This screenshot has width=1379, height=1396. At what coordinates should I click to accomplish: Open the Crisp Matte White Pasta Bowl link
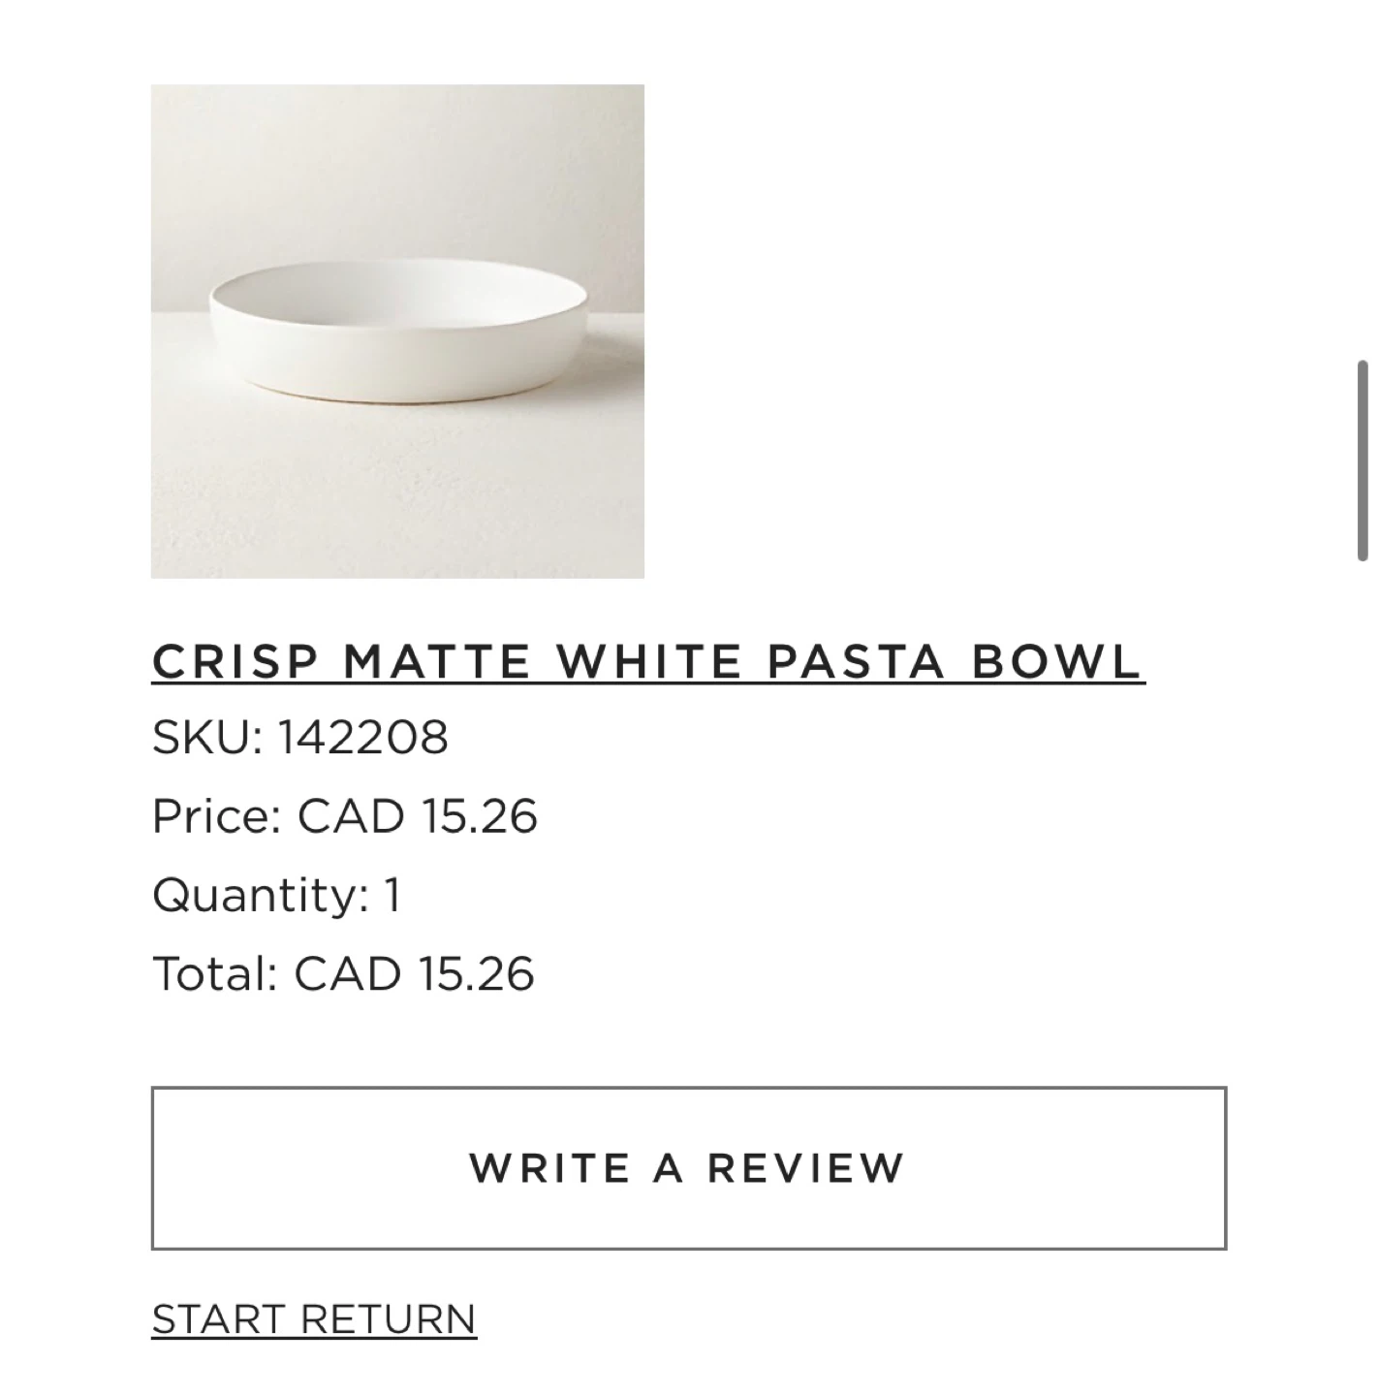point(648,662)
